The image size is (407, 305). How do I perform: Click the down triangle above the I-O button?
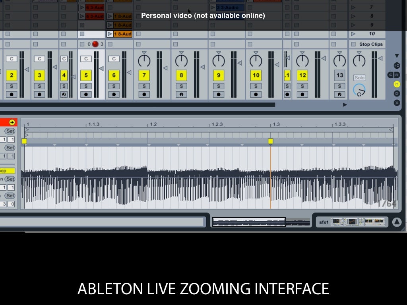tap(397, 56)
